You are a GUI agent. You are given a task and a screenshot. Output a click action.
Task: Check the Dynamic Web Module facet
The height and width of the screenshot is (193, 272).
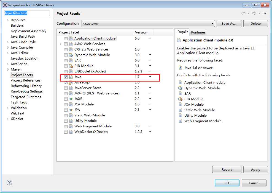click(66, 55)
